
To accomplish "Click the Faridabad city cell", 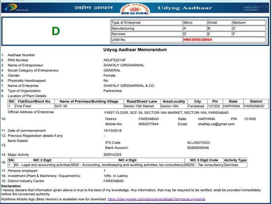I will point(198,106).
